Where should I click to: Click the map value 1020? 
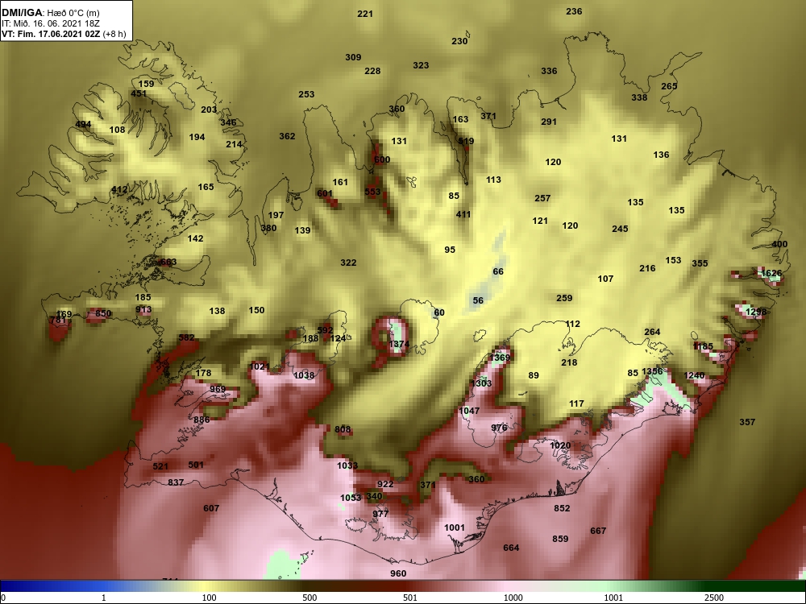pyautogui.click(x=560, y=445)
